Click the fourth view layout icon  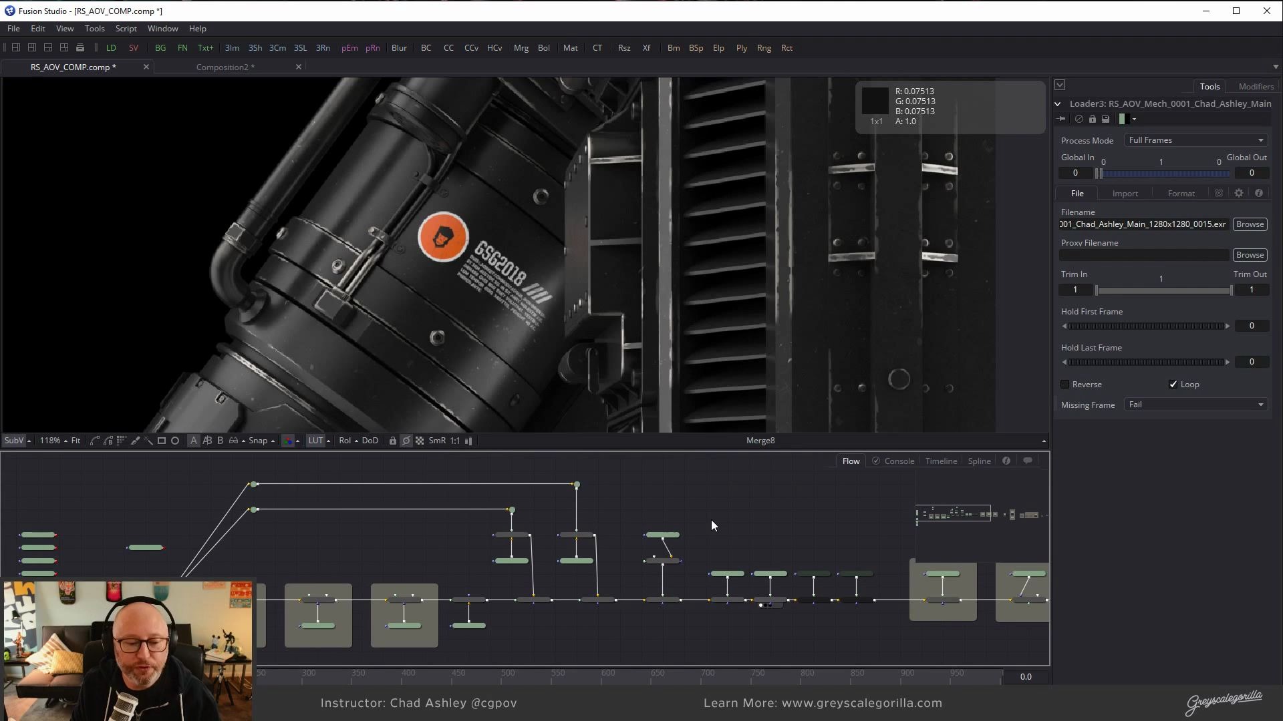(x=64, y=47)
